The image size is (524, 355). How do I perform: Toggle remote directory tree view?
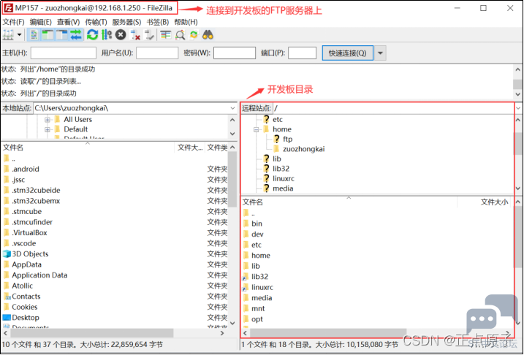[61, 35]
